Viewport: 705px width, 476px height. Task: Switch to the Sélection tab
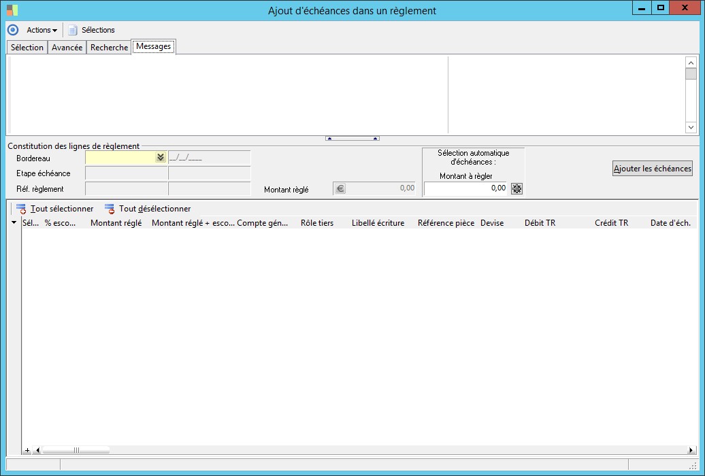point(27,47)
